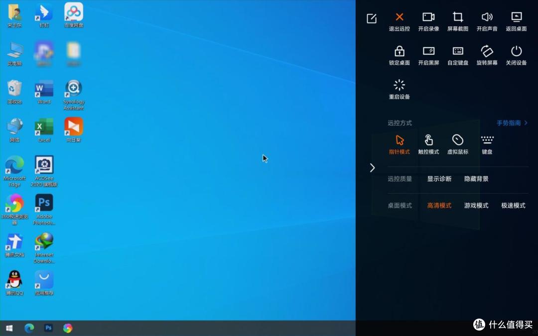Select the 虚拟鼠标 virtual mouse mode
The image size is (538, 336).
(x=458, y=145)
